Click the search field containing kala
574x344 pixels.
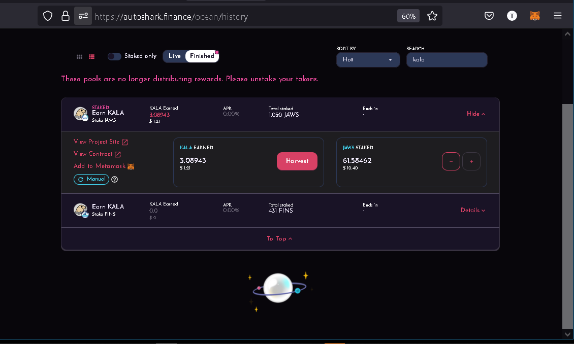447,59
